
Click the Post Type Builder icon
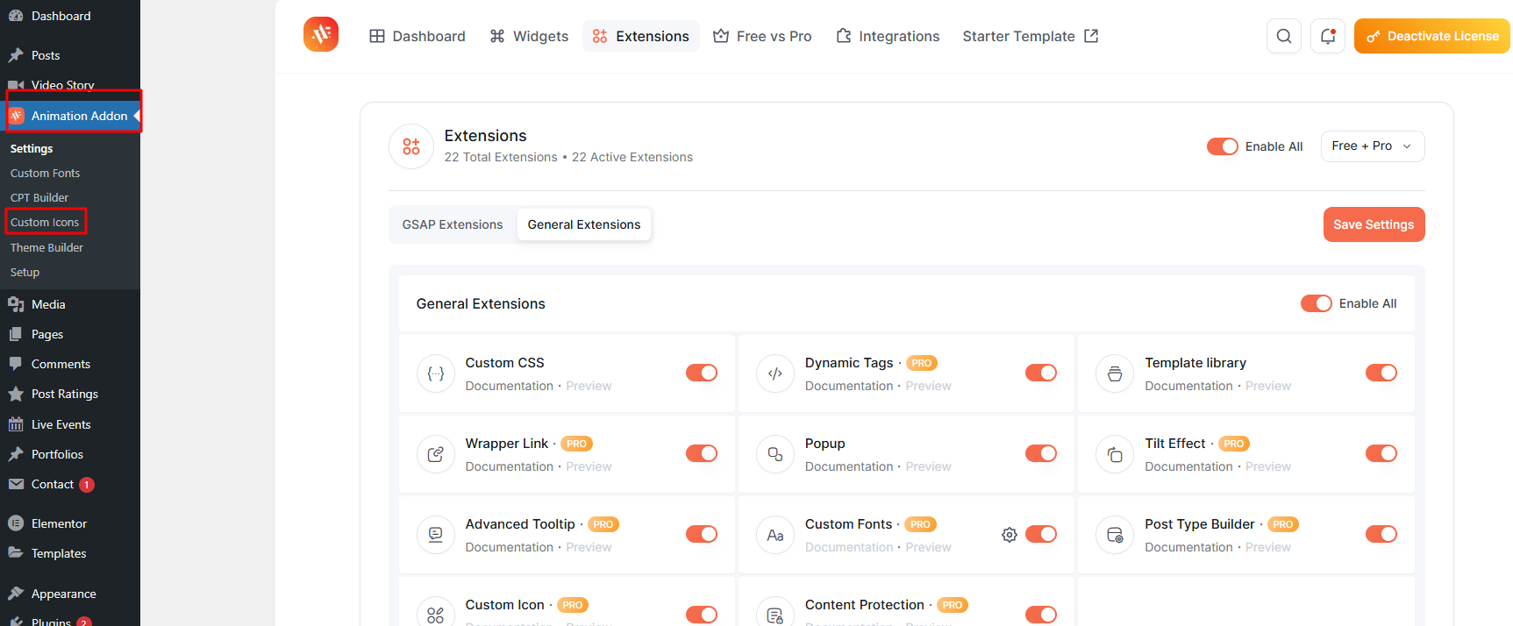click(x=1115, y=535)
